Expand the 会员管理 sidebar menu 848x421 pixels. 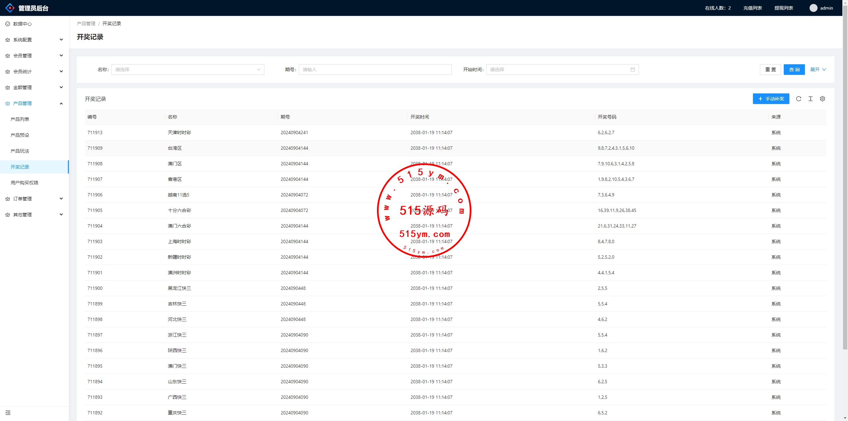point(34,56)
